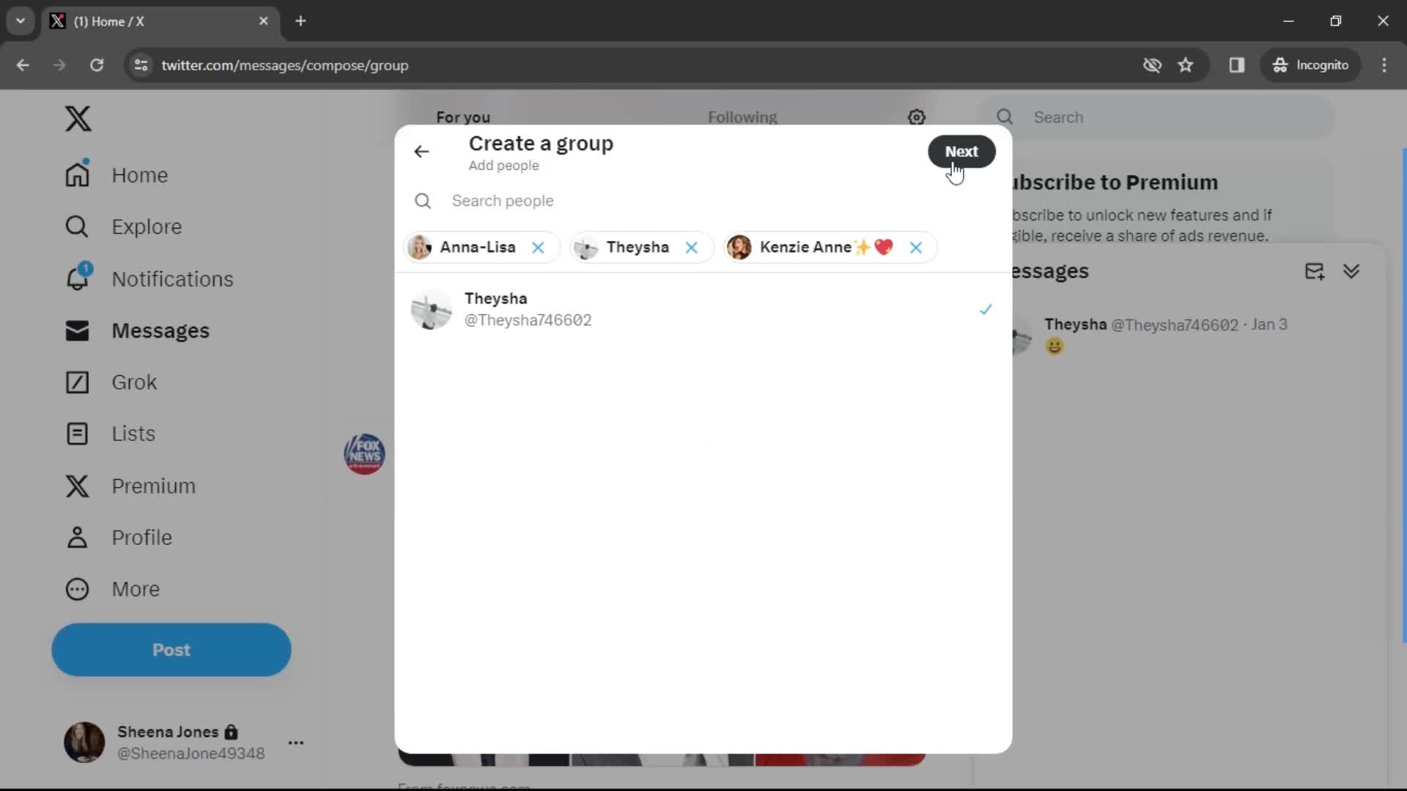Click the Lists sidebar icon

[77, 434]
